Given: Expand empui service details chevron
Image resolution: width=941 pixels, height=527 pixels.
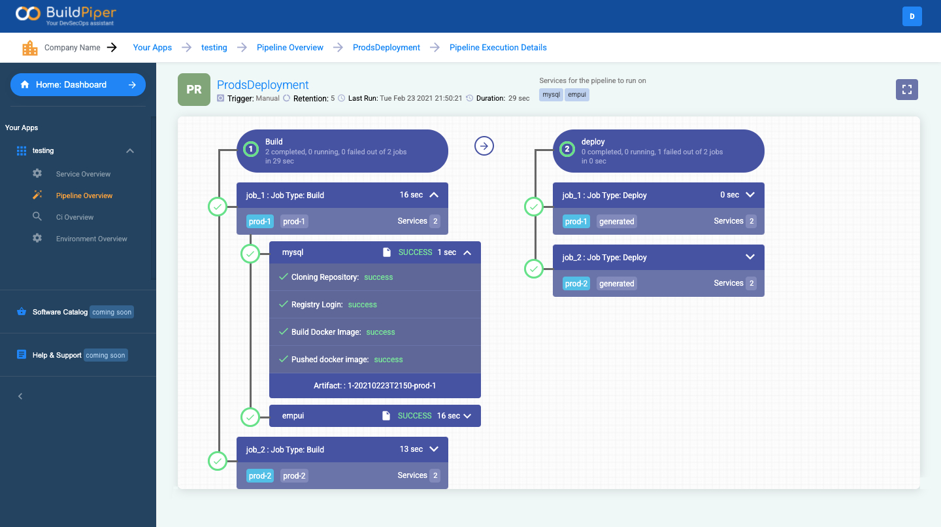Looking at the screenshot, I should [467, 416].
